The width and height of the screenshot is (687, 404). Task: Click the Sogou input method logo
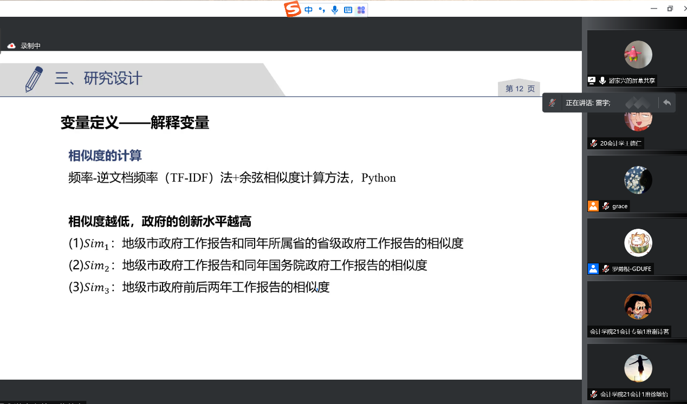click(293, 9)
